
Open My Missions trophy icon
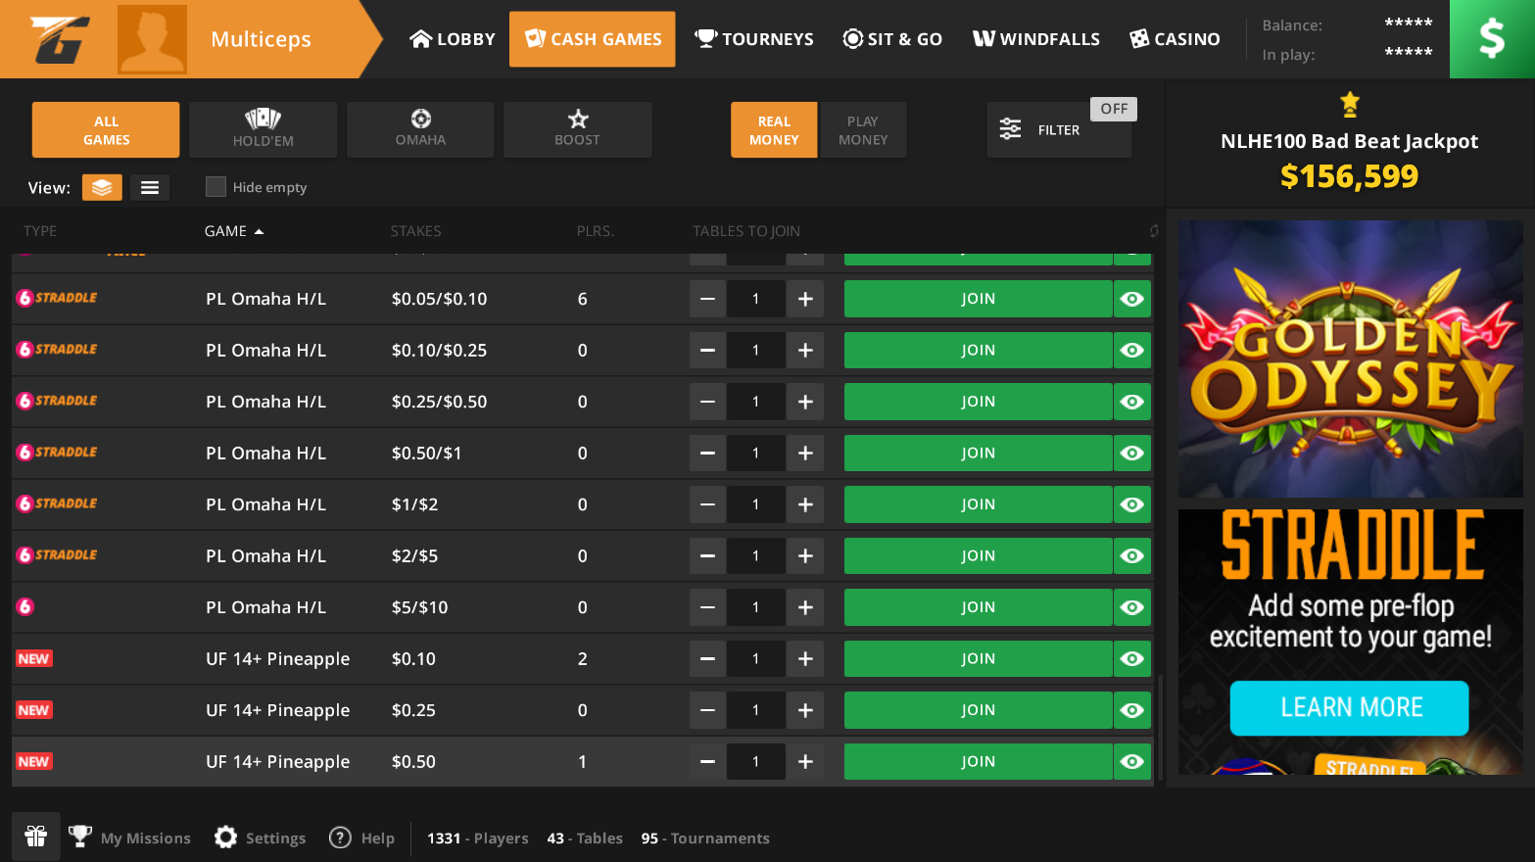click(80, 838)
